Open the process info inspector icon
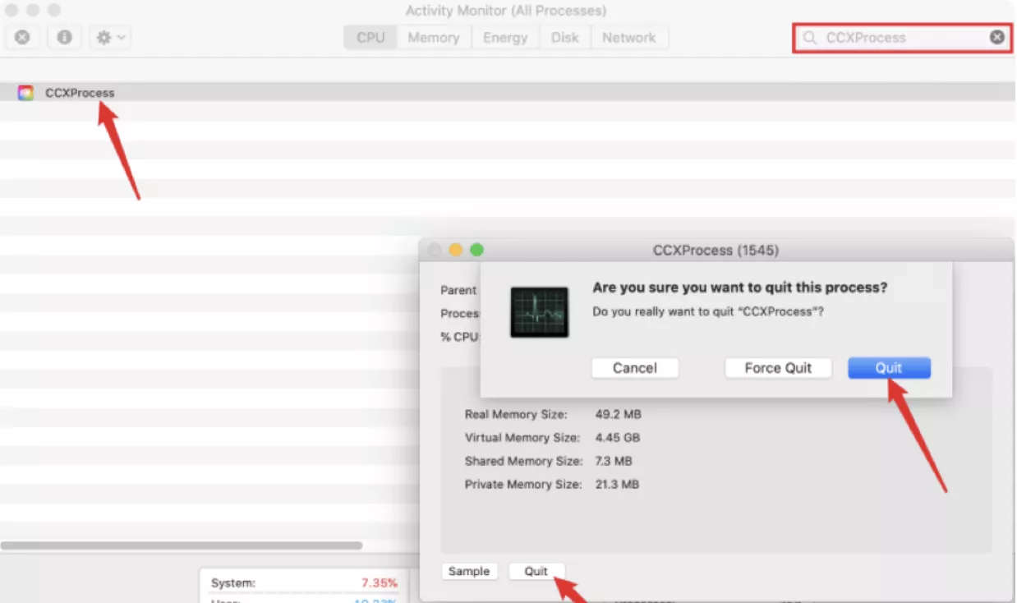Image resolution: width=1017 pixels, height=603 pixels. 64,37
